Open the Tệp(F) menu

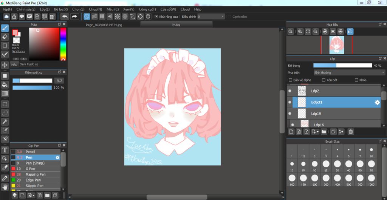point(7,9)
